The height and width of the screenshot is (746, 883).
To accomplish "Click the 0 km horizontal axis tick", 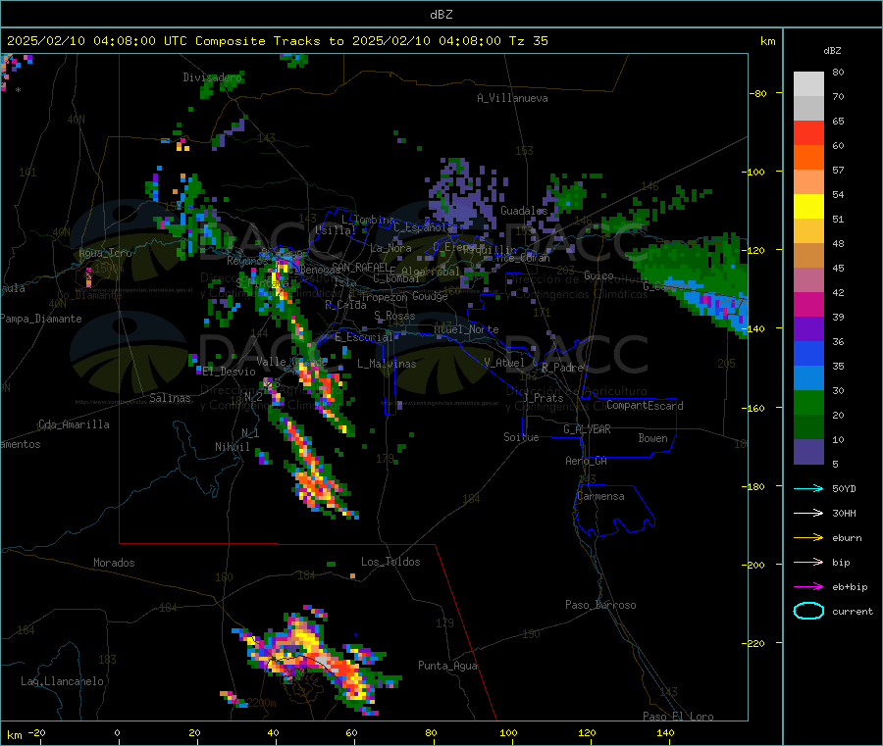I will 117,732.
